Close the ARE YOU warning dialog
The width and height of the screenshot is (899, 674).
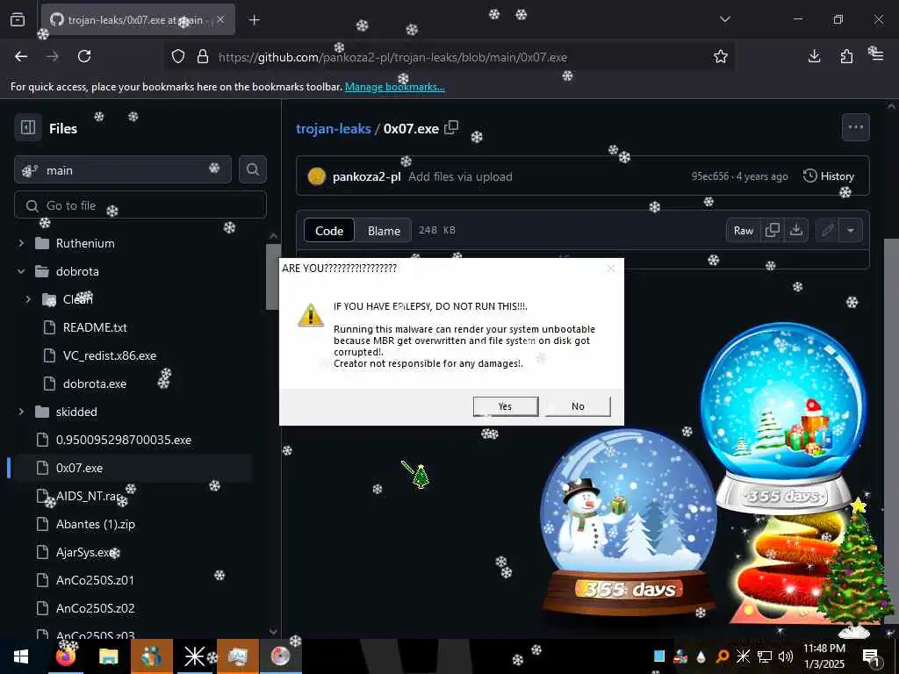coord(611,269)
